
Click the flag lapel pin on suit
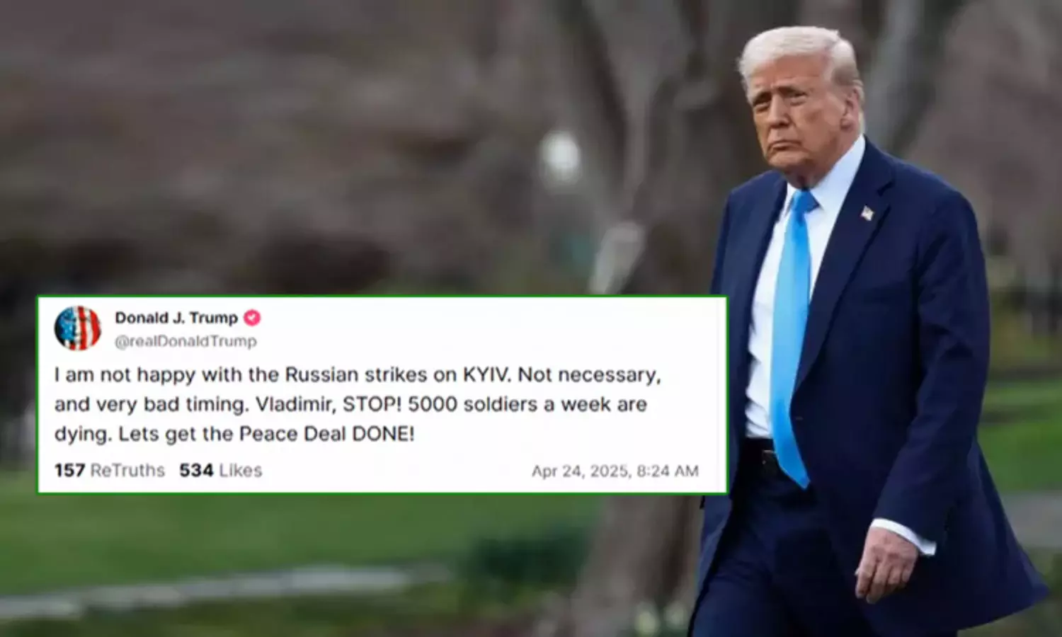pyautogui.click(x=867, y=212)
